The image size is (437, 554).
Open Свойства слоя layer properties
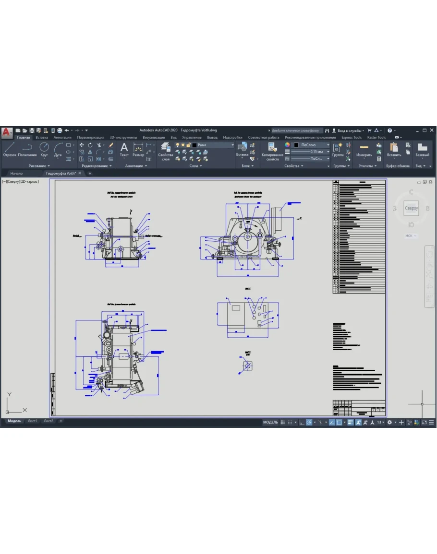click(x=165, y=151)
